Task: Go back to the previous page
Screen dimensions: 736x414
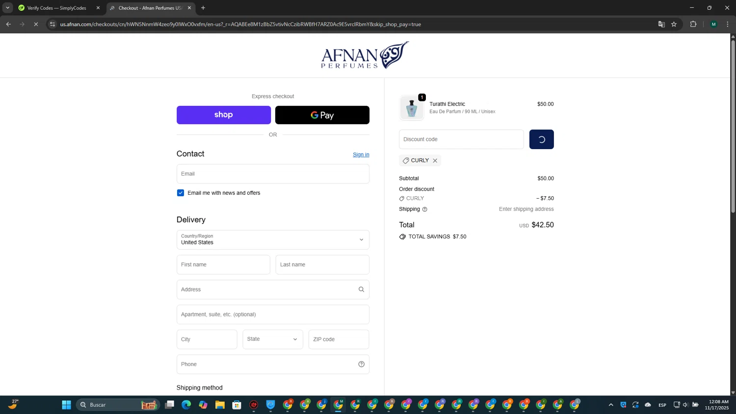Action: coord(8,24)
